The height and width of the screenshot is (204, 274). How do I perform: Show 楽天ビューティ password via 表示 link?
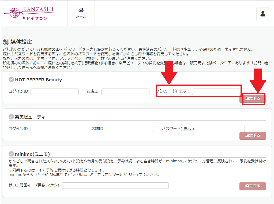click(x=187, y=129)
